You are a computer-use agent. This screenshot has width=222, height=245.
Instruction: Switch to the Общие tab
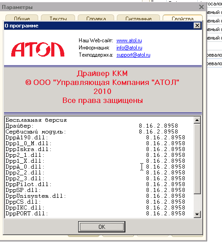click(x=22, y=18)
